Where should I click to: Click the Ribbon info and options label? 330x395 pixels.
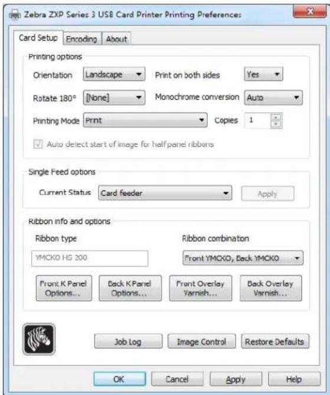(70, 222)
